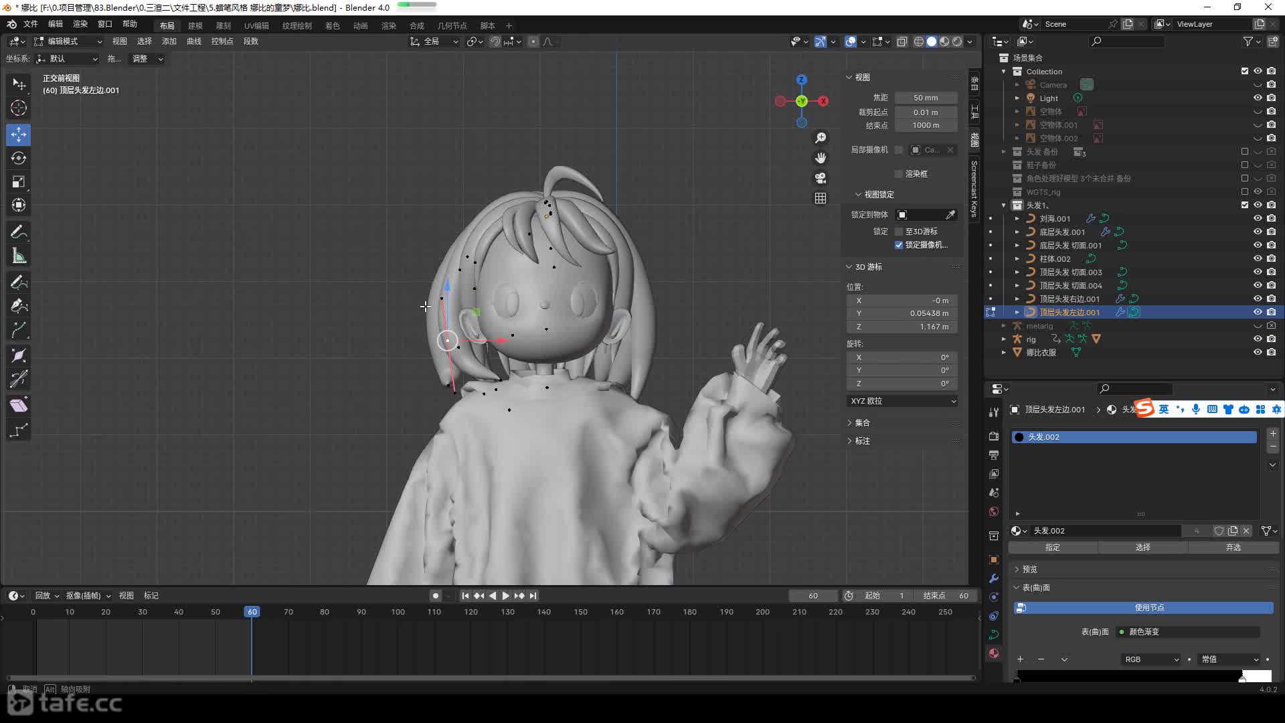Viewport: 1285px width, 723px height.
Task: Open the 控制点 menu
Action: click(x=222, y=42)
